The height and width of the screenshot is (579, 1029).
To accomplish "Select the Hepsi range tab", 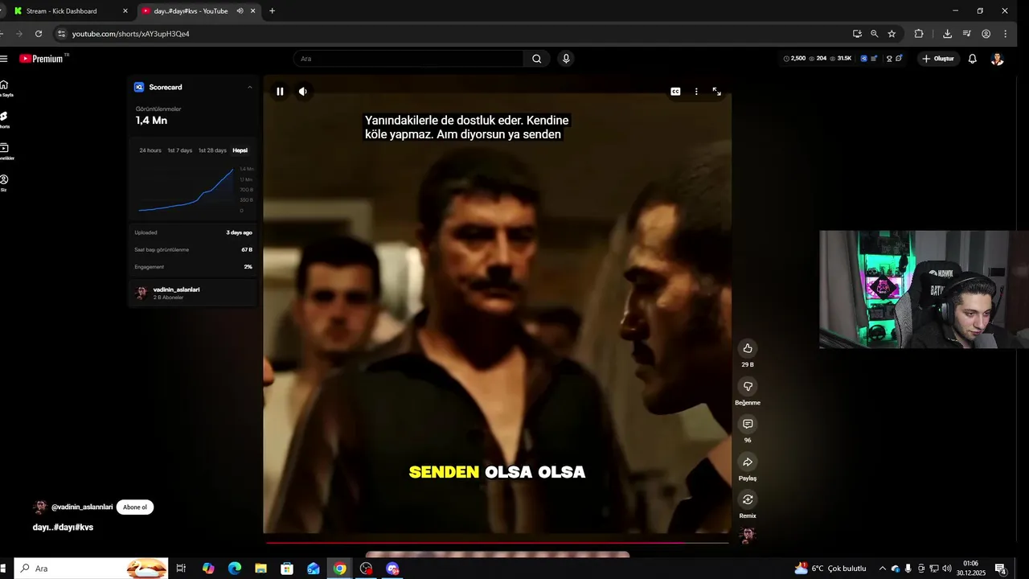I will [240, 150].
